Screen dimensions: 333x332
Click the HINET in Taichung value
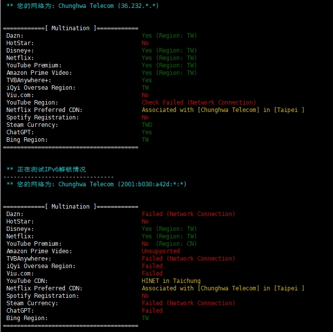click(x=171, y=281)
